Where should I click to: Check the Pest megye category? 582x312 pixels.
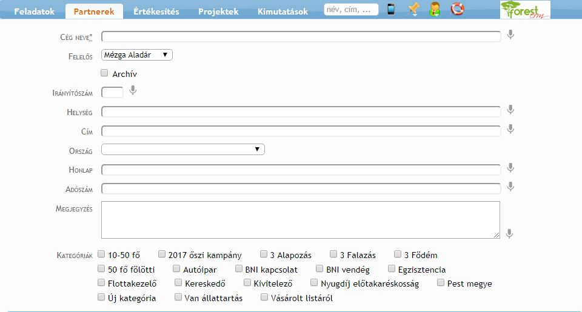click(441, 282)
